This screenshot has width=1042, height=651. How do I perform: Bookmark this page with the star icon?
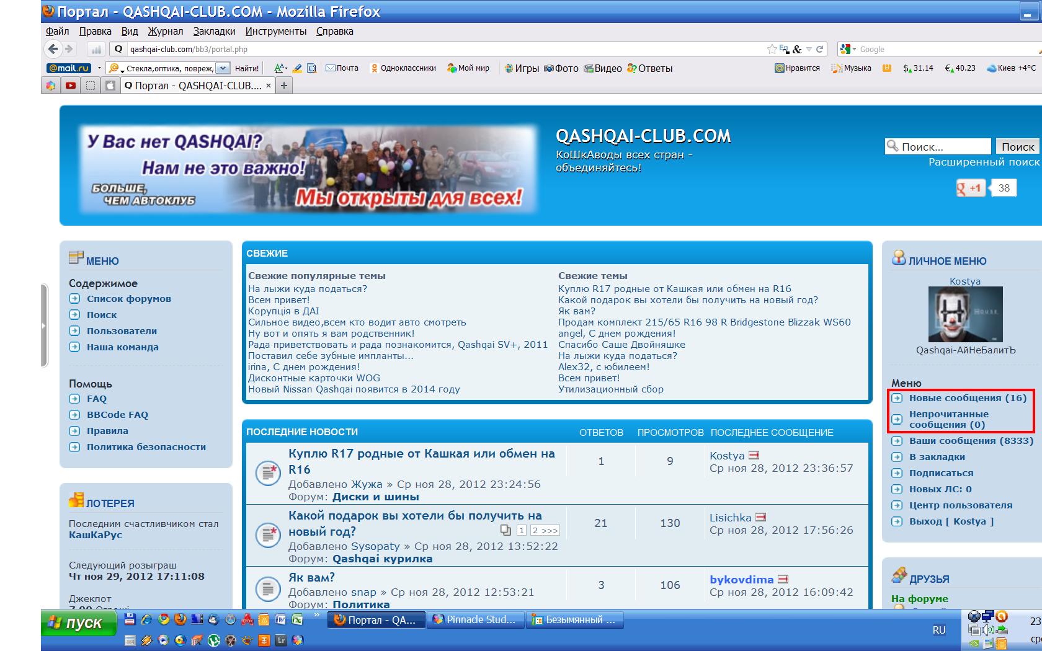[772, 49]
